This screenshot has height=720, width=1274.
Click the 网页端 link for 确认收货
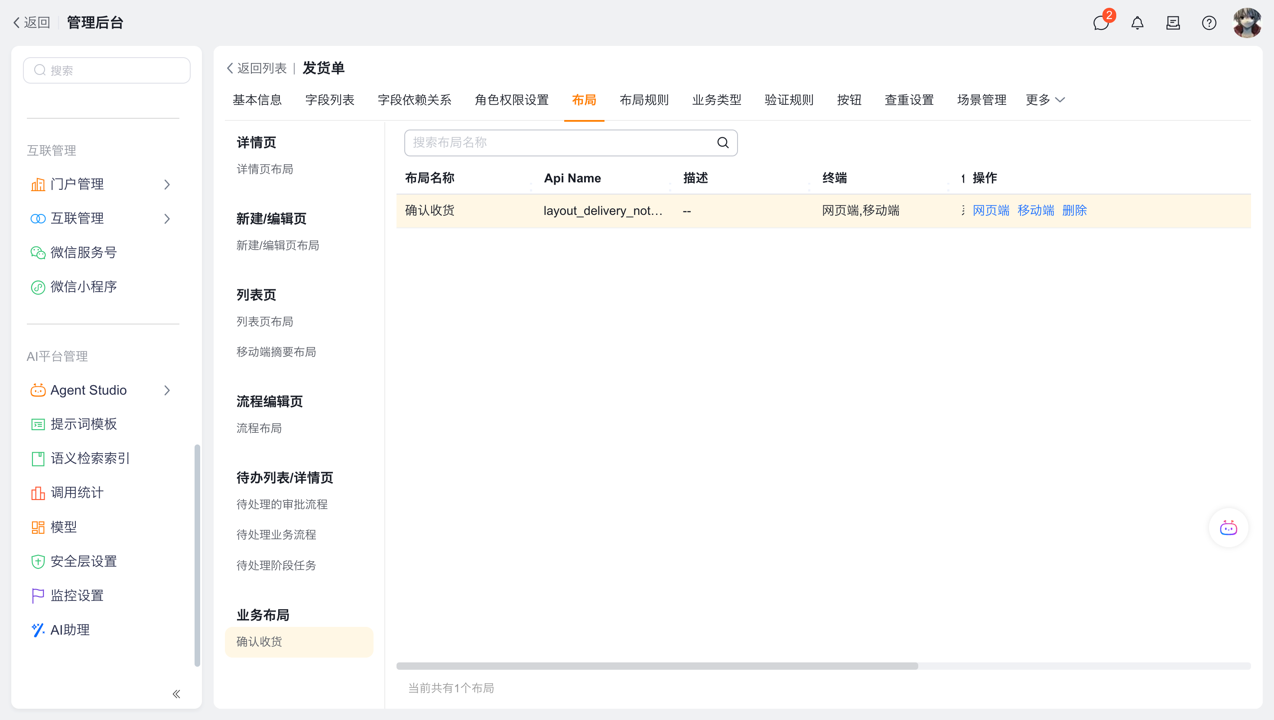tap(991, 210)
